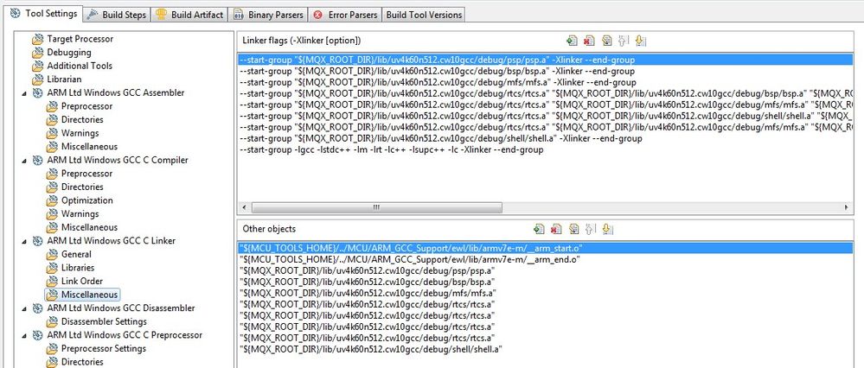Image resolution: width=864 pixels, height=368 pixels.
Task: Select linker flag row mfs/mfs.a -Xlinker --end-group
Action: (x=546, y=83)
